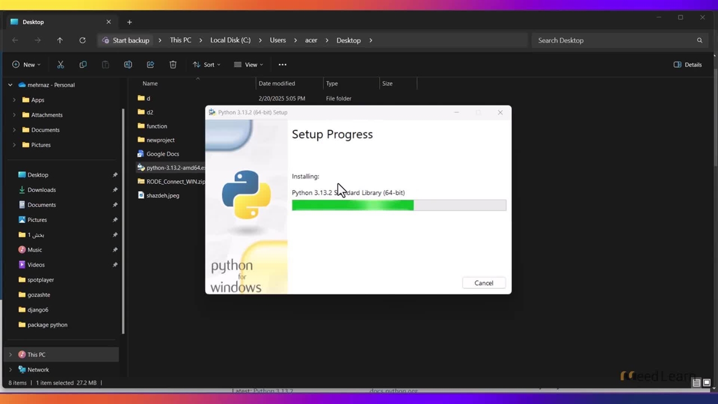Viewport: 718px width, 404px height.
Task: Click the Share icon in toolbar
Action: point(150,65)
